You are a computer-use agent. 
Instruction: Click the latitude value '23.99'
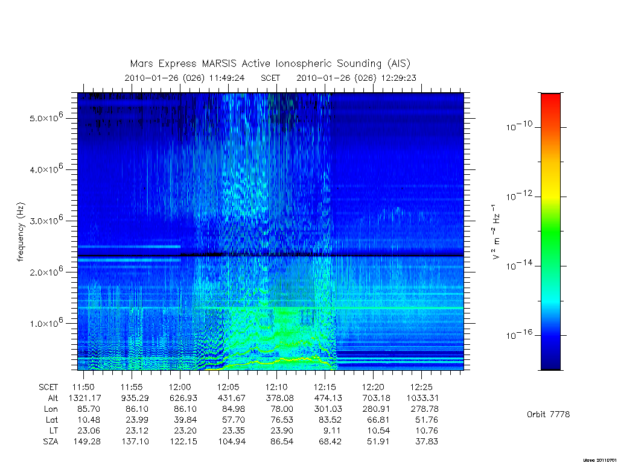(x=138, y=420)
